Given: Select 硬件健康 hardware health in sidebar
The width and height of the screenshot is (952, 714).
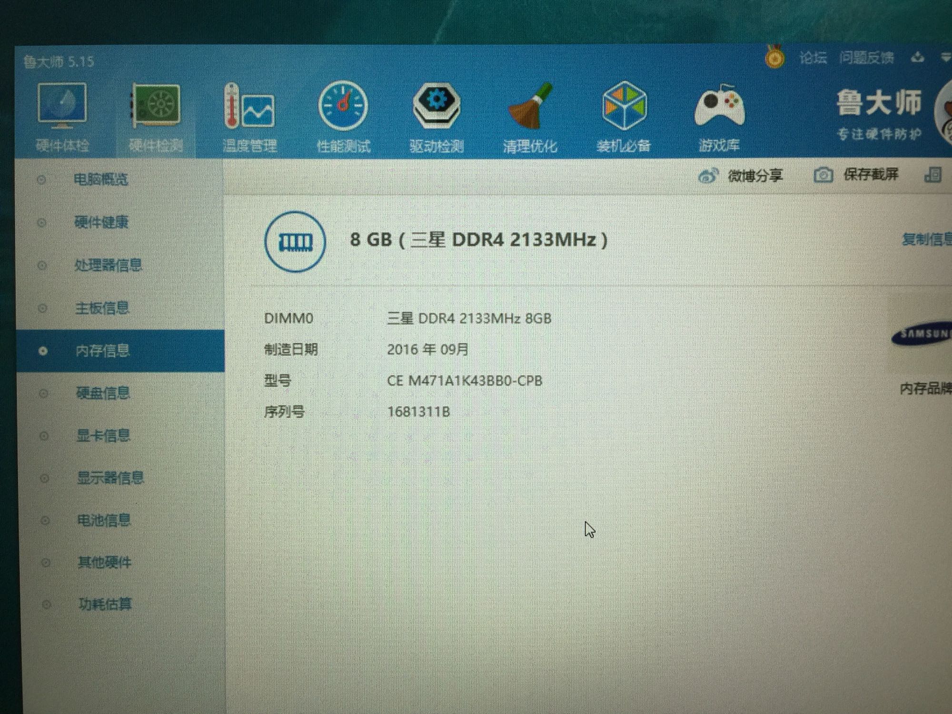Looking at the screenshot, I should pyautogui.click(x=101, y=222).
